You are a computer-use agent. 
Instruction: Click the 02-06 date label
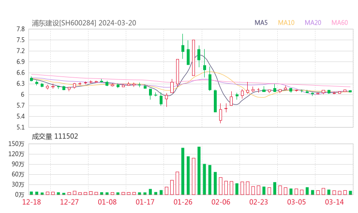click(221, 202)
